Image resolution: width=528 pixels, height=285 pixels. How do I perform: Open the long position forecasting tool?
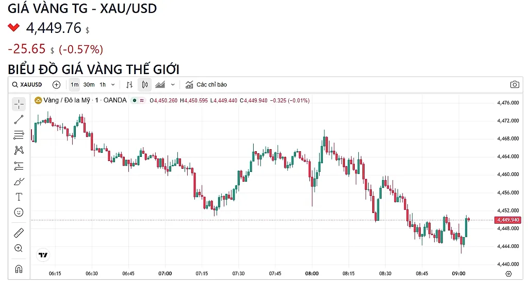19,166
